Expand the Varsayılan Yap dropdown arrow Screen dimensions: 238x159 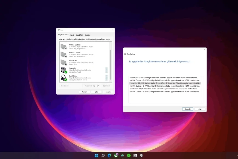(x=98, y=86)
